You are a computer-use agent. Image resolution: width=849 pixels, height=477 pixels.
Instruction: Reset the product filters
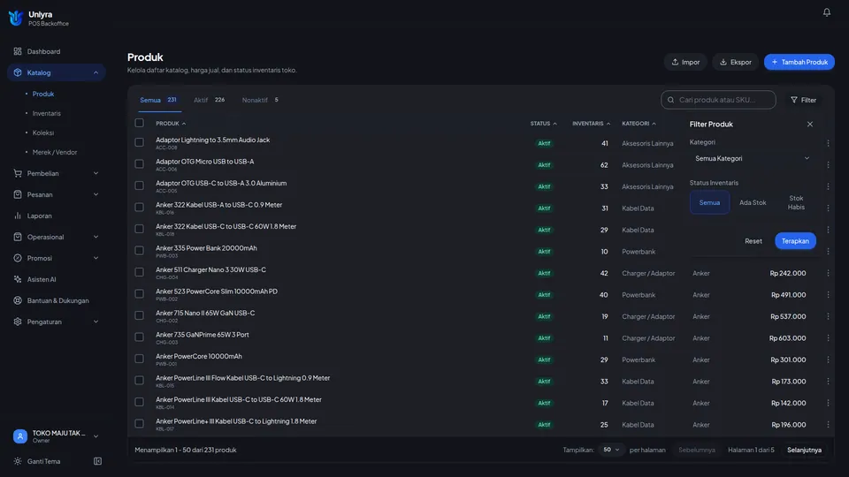[x=753, y=241]
